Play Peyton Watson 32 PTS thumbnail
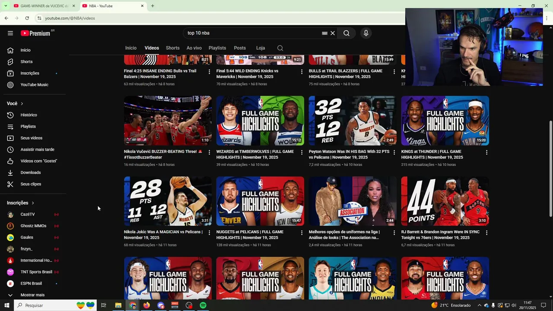The image size is (553, 311). pos(353,121)
